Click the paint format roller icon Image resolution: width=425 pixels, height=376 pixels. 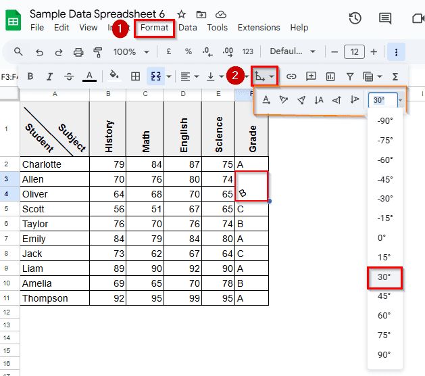pyautogui.click(x=97, y=52)
